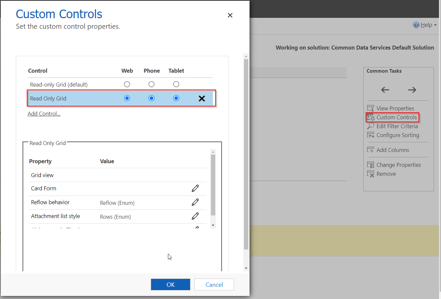Image resolution: width=441 pixels, height=299 pixels.
Task: Confirm the dialog with OK button
Action: point(170,284)
